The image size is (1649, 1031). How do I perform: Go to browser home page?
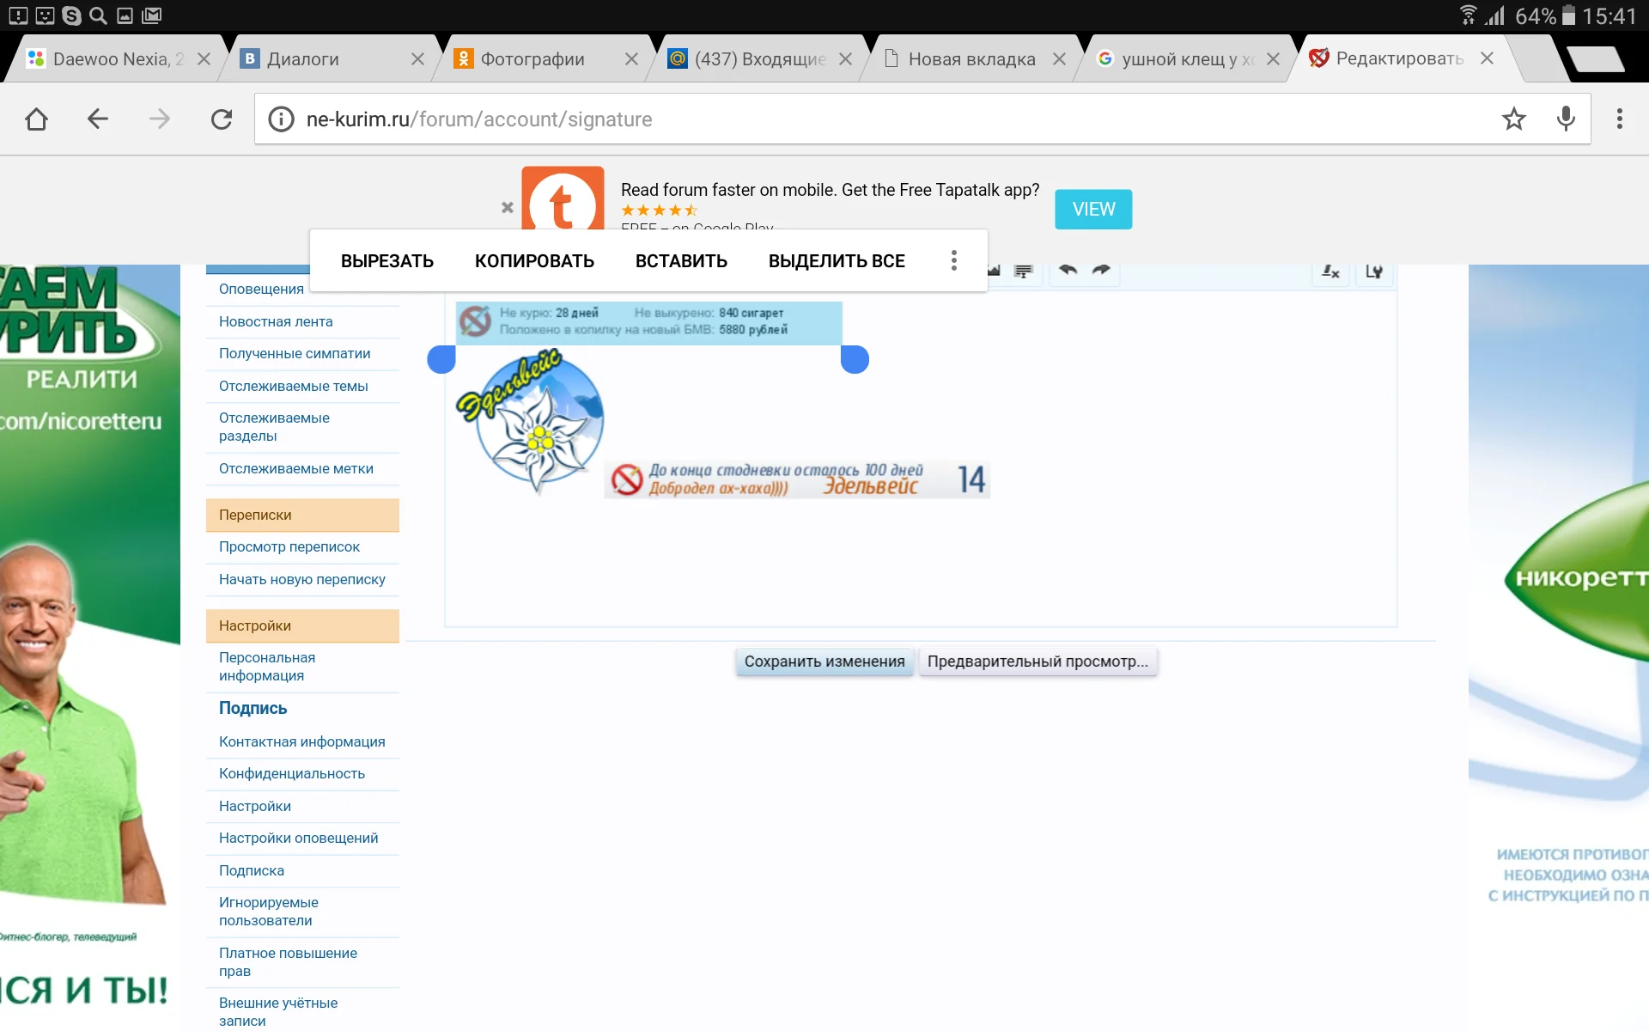(36, 119)
